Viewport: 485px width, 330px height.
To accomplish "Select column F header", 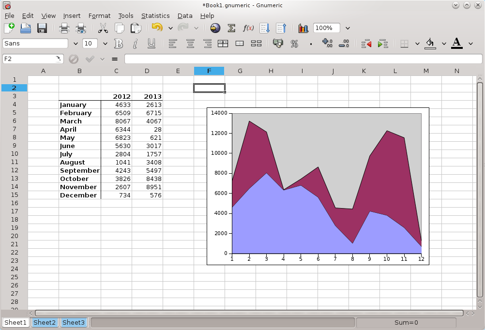I will point(209,71).
